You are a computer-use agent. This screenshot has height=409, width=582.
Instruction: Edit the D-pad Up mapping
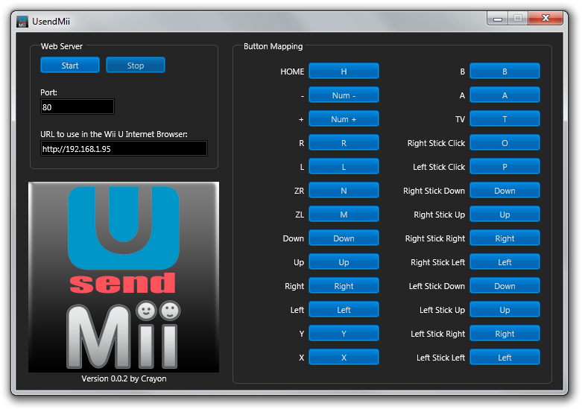(x=344, y=262)
